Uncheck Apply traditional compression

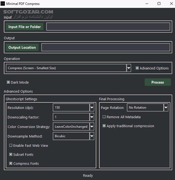pyautogui.click(x=104, y=126)
